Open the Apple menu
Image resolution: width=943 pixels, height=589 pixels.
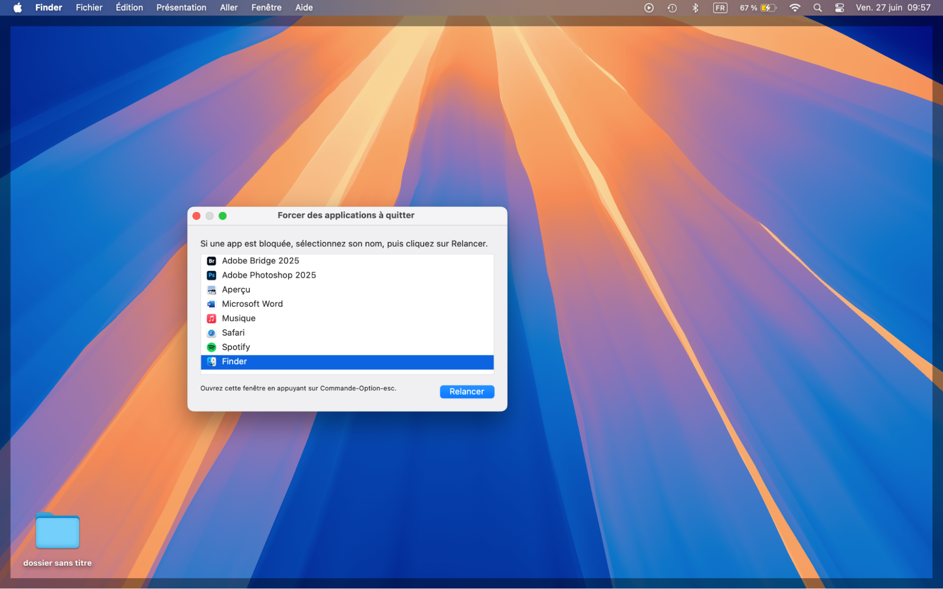[17, 8]
